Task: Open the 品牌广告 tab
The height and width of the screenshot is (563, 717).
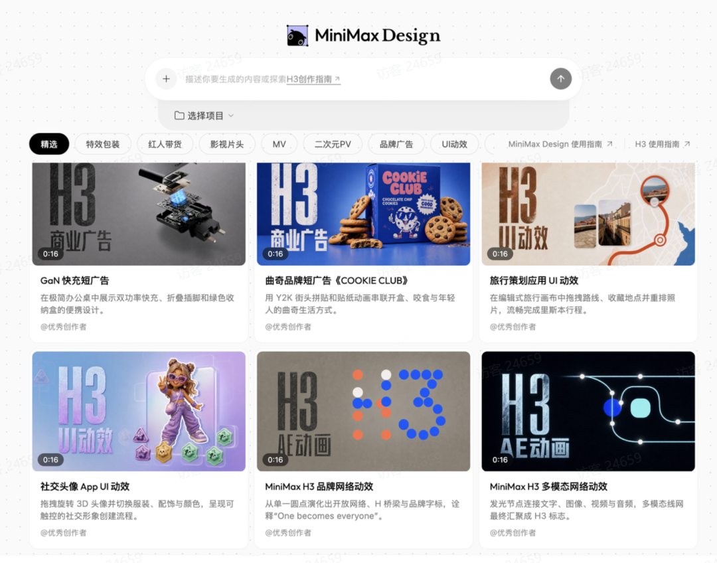Action: pos(396,144)
